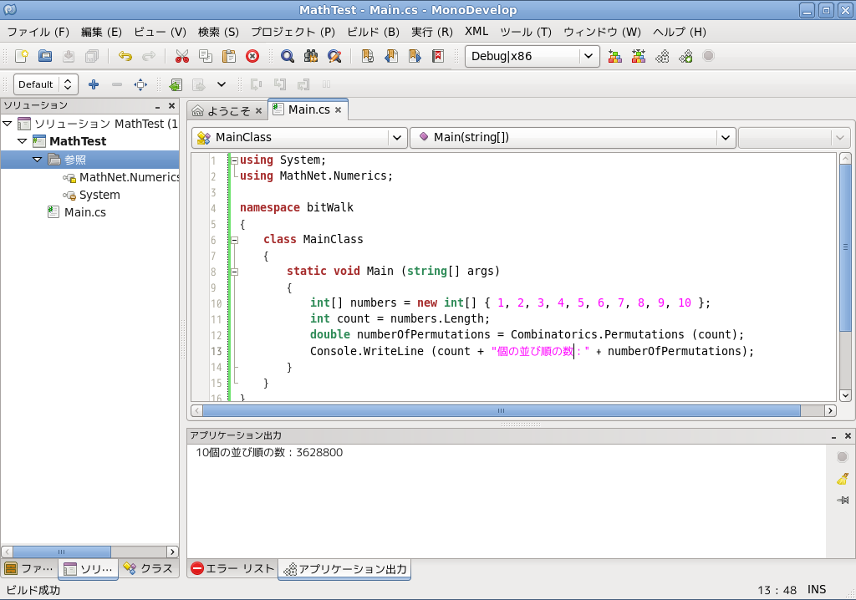Open the Main(string[]) member dropdown
The width and height of the screenshot is (856, 600).
(573, 138)
